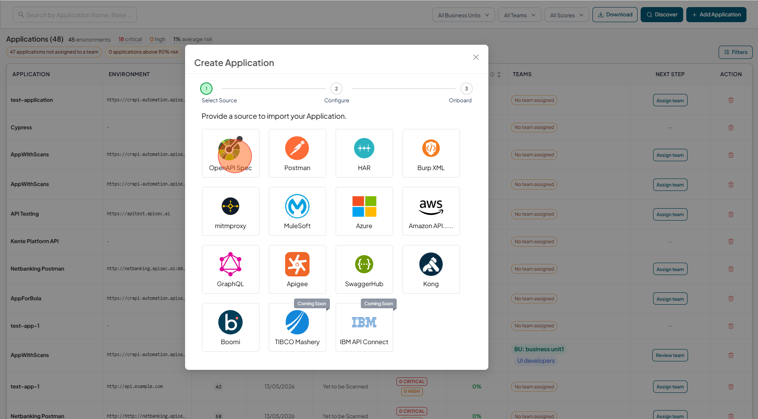Go to step 3 Onboard

[466, 89]
